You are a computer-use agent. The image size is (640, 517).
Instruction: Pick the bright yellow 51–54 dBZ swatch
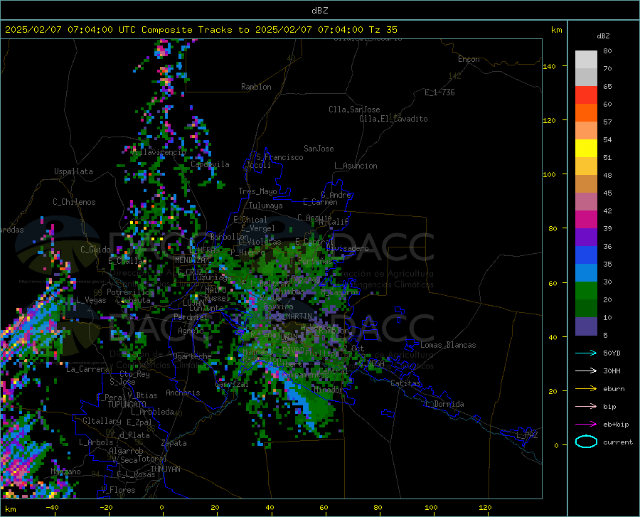[586, 149]
